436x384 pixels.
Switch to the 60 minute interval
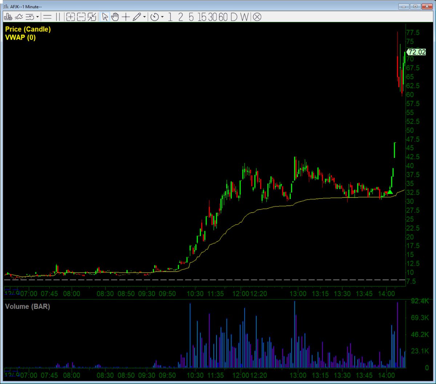click(223, 17)
